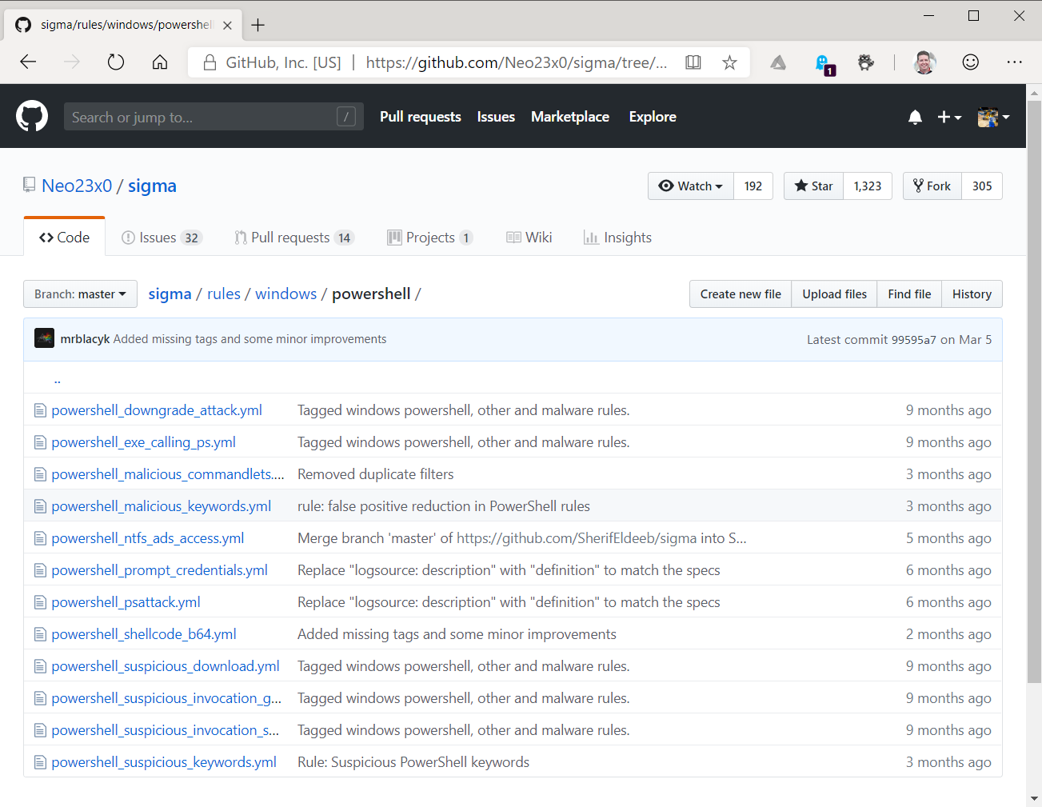
Task: Open Marketplace in top navigation
Action: pyautogui.click(x=570, y=117)
